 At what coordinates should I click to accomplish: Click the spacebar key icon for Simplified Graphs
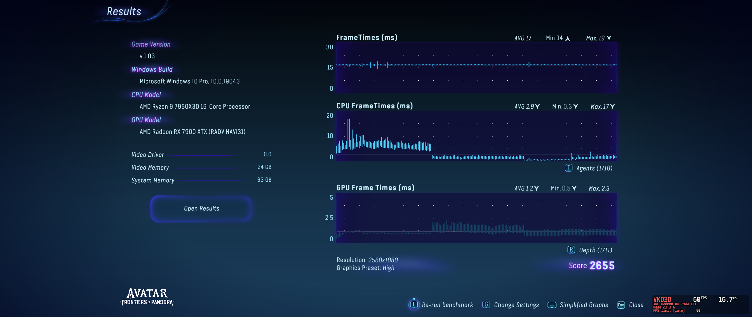552,305
